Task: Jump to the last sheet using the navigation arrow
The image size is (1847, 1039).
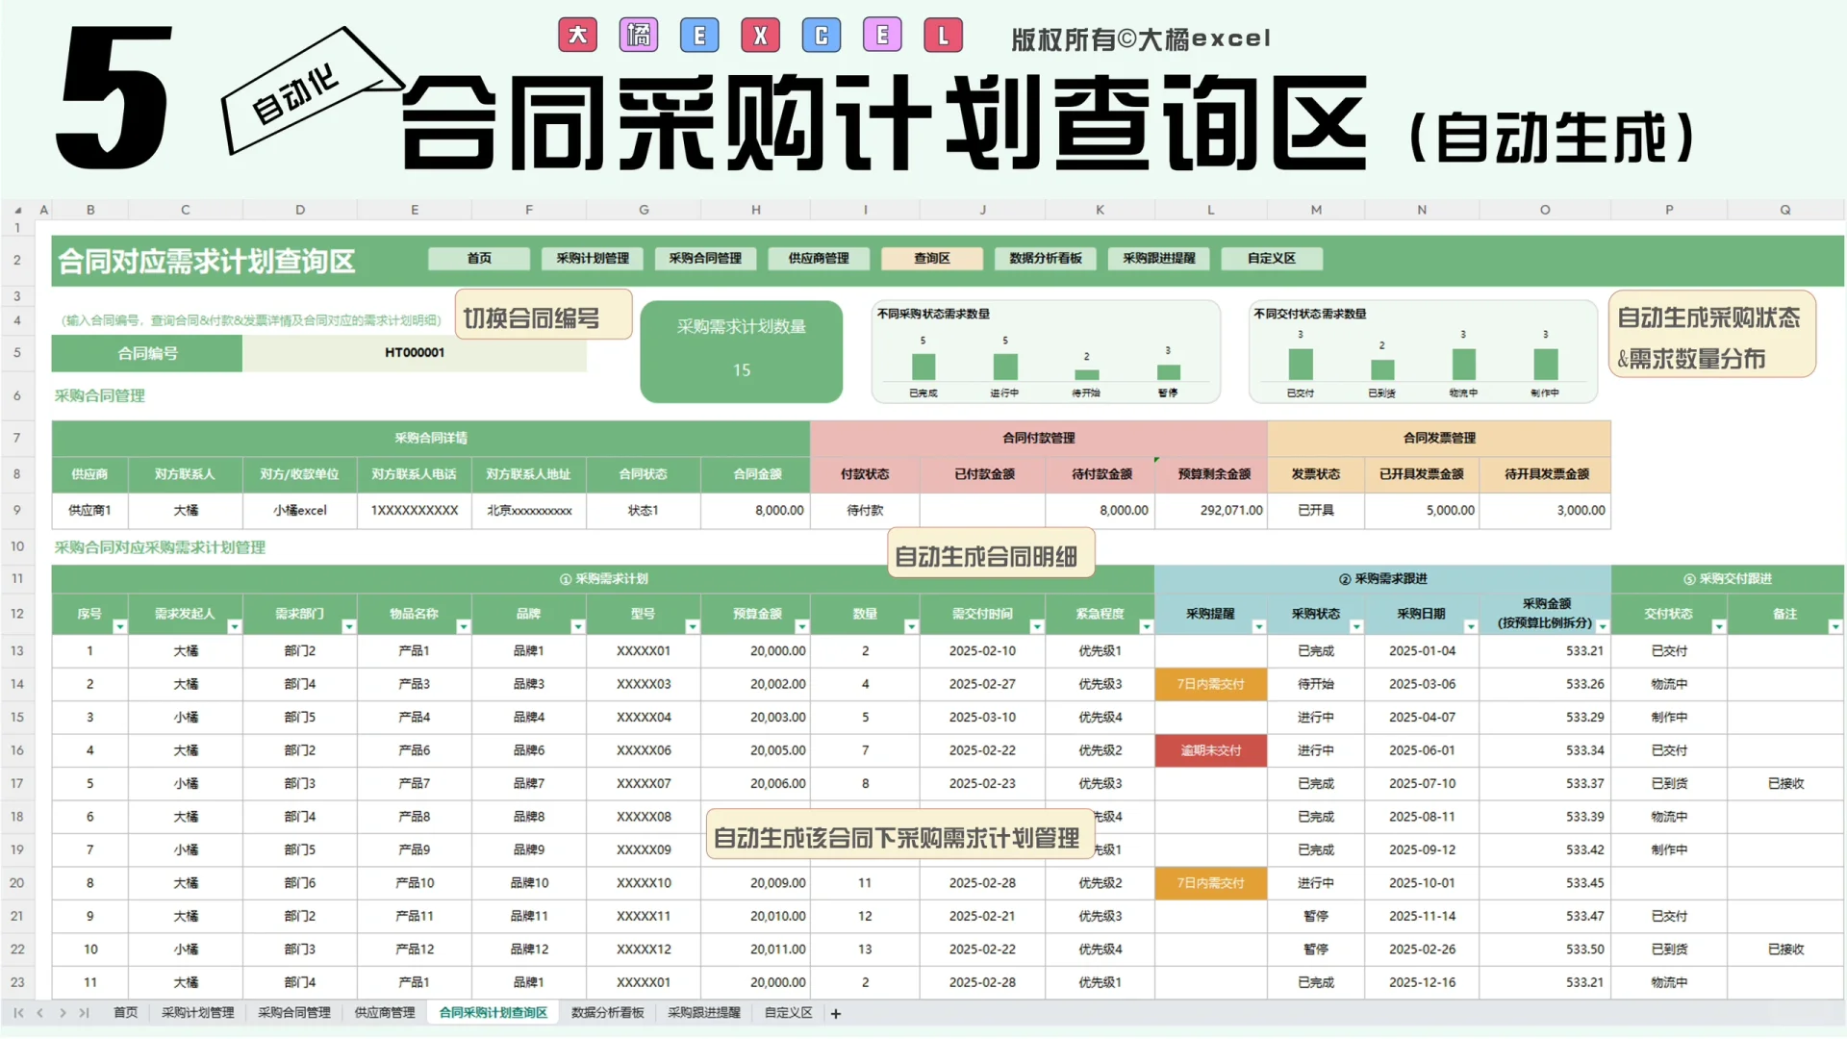Action: [84, 1013]
